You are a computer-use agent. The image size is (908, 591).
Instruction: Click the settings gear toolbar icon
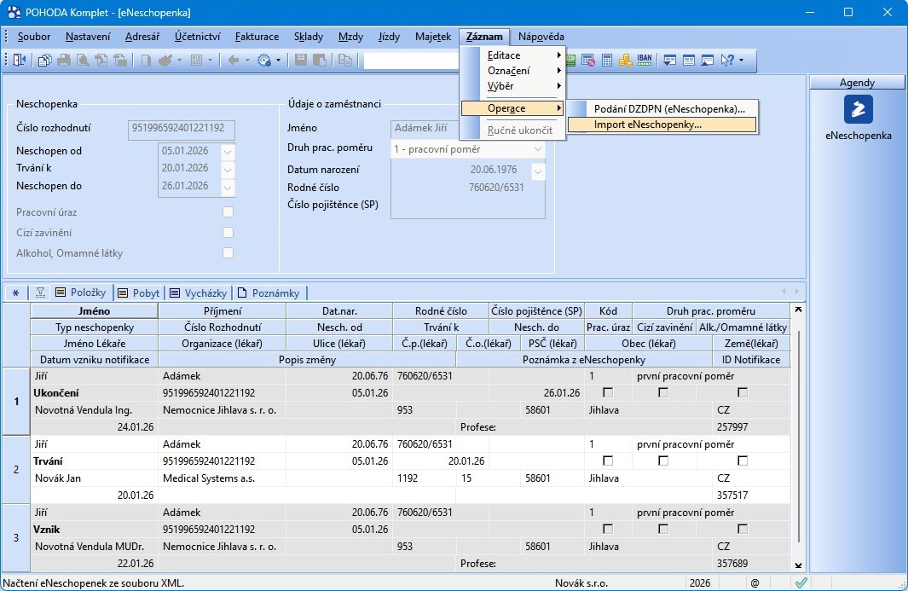(x=263, y=61)
